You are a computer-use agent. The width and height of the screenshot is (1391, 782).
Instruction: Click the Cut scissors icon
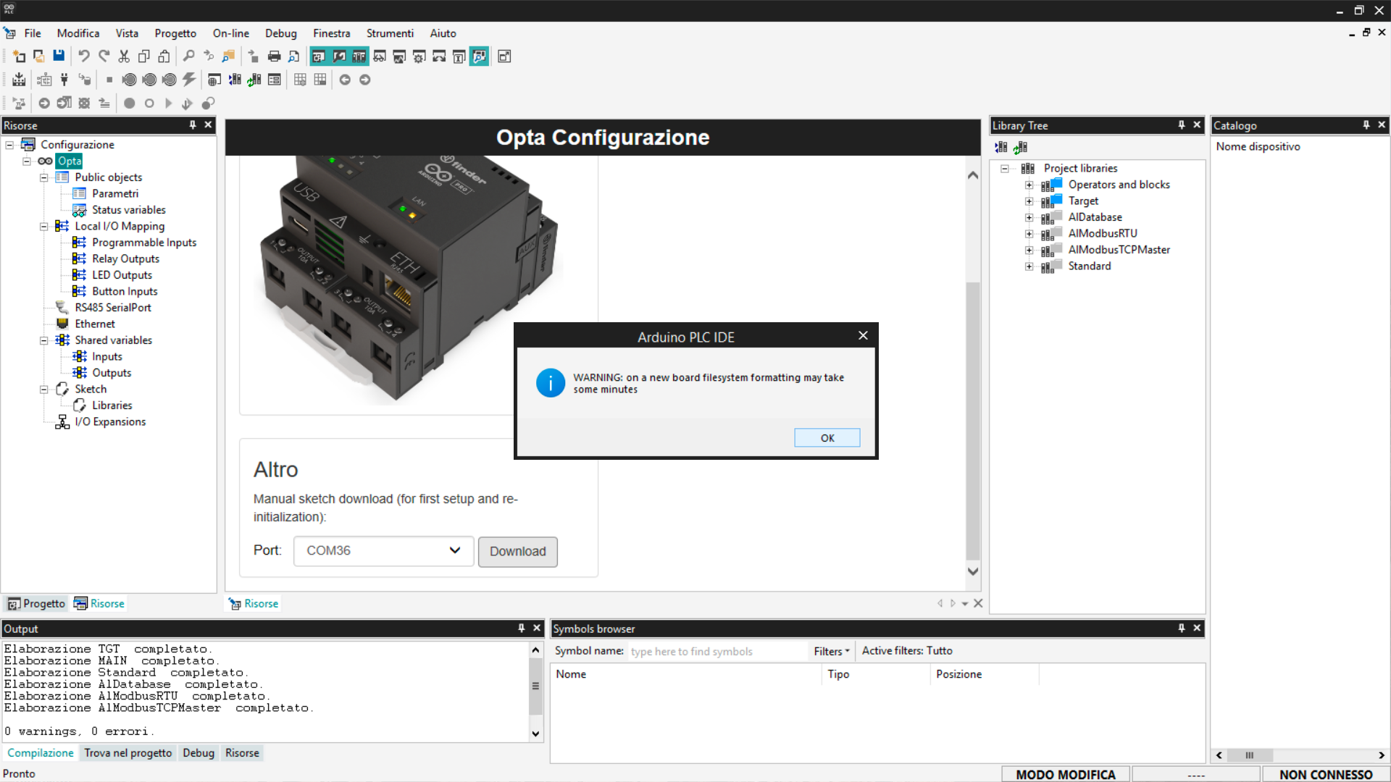pos(124,56)
